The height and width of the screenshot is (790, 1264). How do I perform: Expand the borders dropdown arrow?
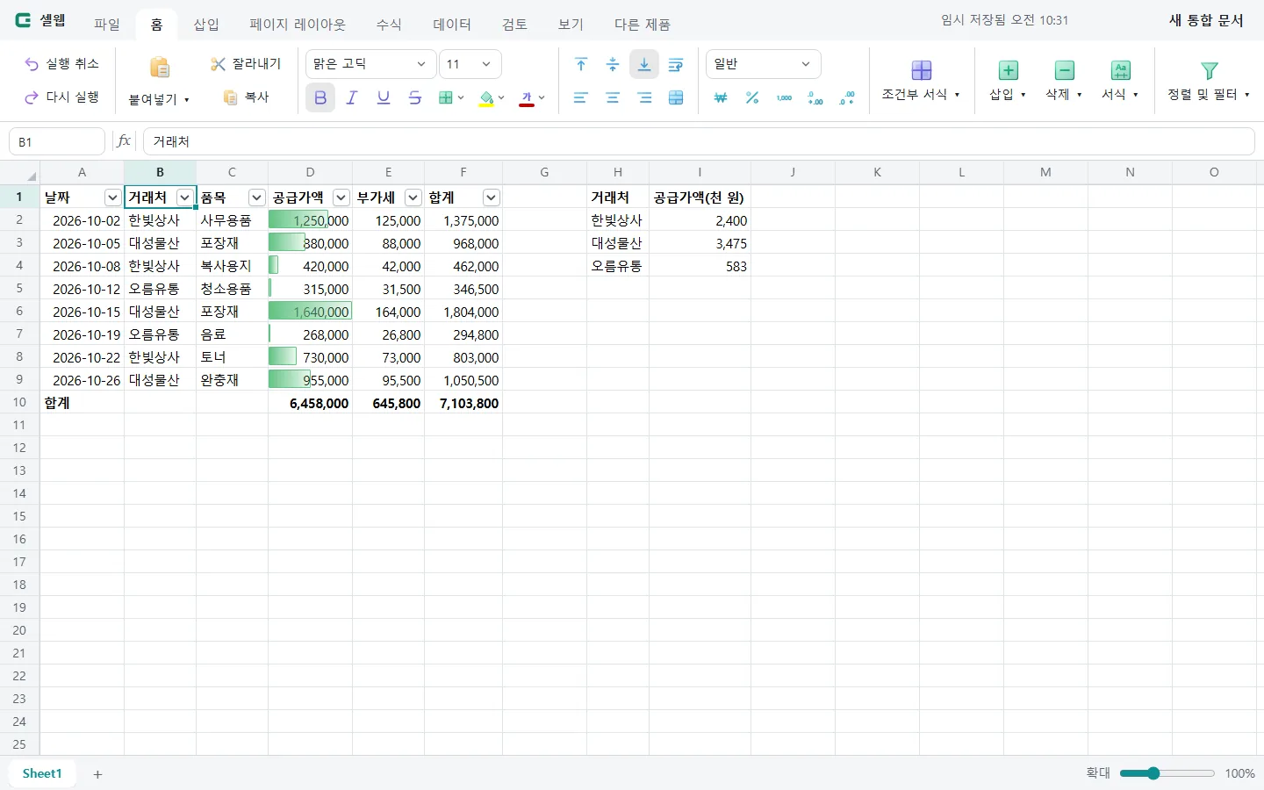pos(461,97)
